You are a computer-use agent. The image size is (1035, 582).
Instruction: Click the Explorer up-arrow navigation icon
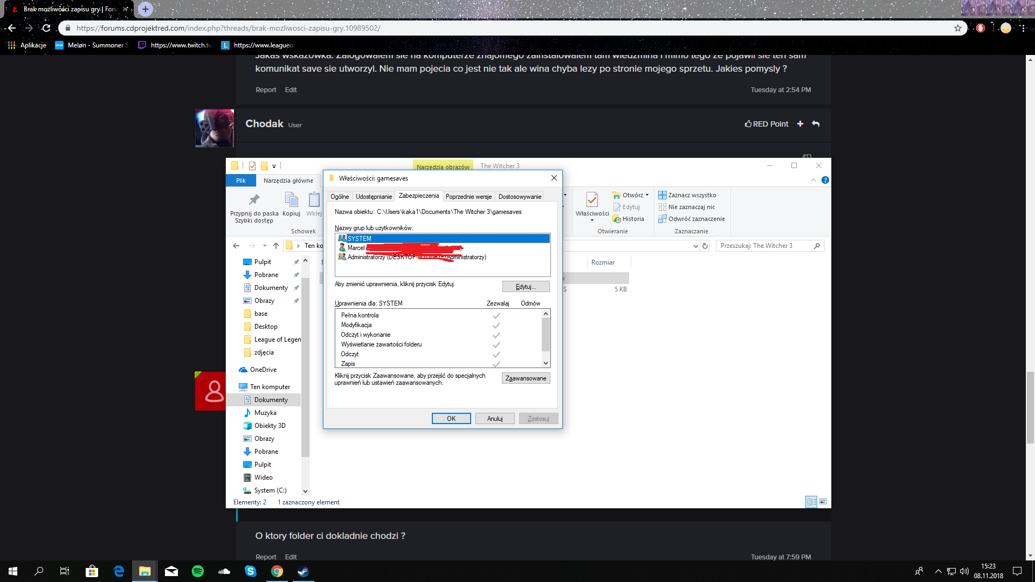(276, 246)
